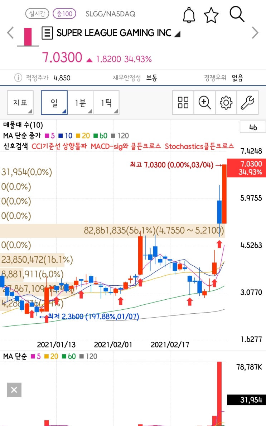Tap the 23,850,472(16.1%) volume profile bar
The width and height of the screenshot is (266, 426).
coord(32,260)
